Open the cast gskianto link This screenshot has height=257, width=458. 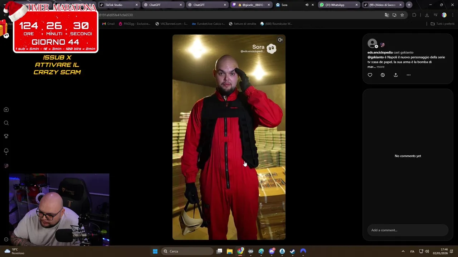[403, 52]
